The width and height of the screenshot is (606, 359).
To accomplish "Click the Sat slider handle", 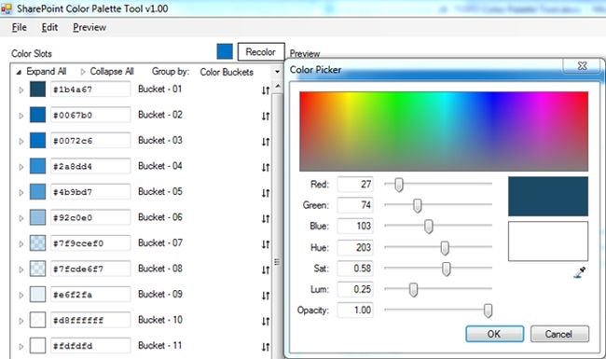I will click(446, 269).
